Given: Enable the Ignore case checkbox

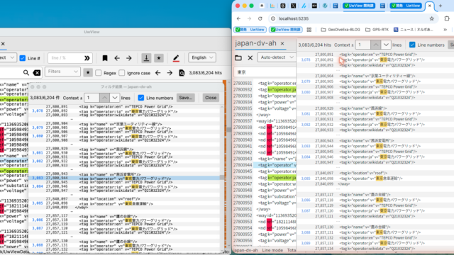Looking at the screenshot, I should coord(122,73).
